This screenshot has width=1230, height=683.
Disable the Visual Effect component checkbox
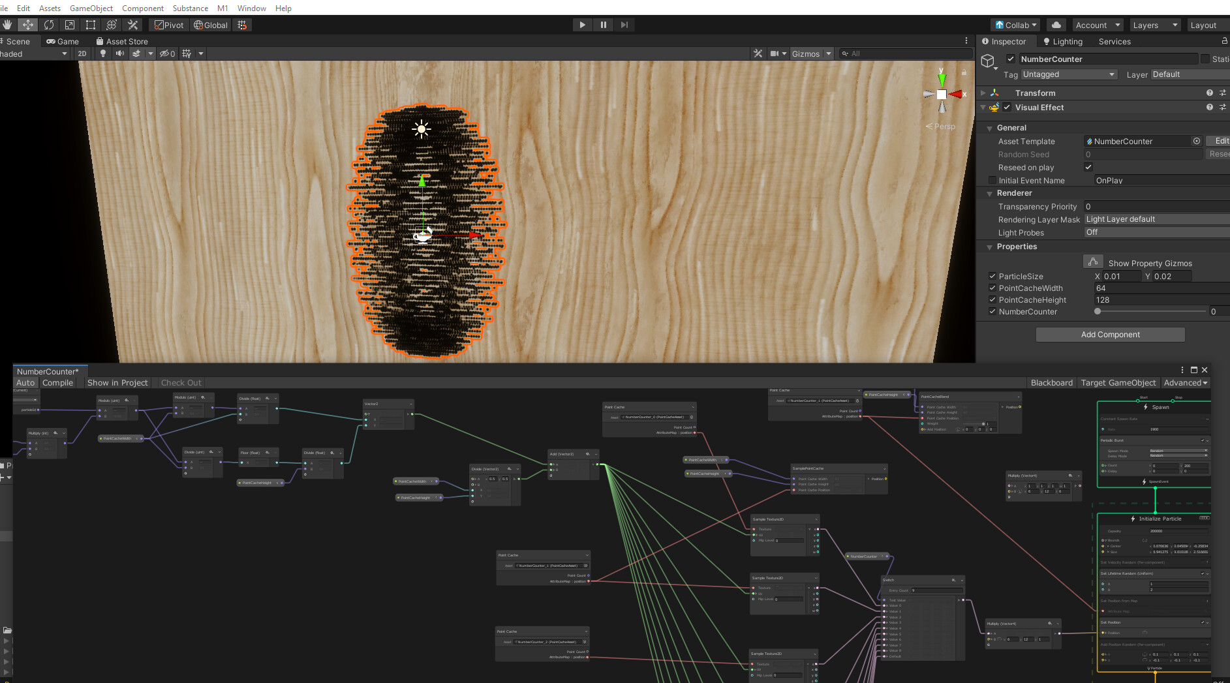pos(1008,107)
